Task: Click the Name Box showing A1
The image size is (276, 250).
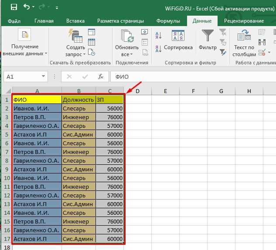Action: coord(23,77)
